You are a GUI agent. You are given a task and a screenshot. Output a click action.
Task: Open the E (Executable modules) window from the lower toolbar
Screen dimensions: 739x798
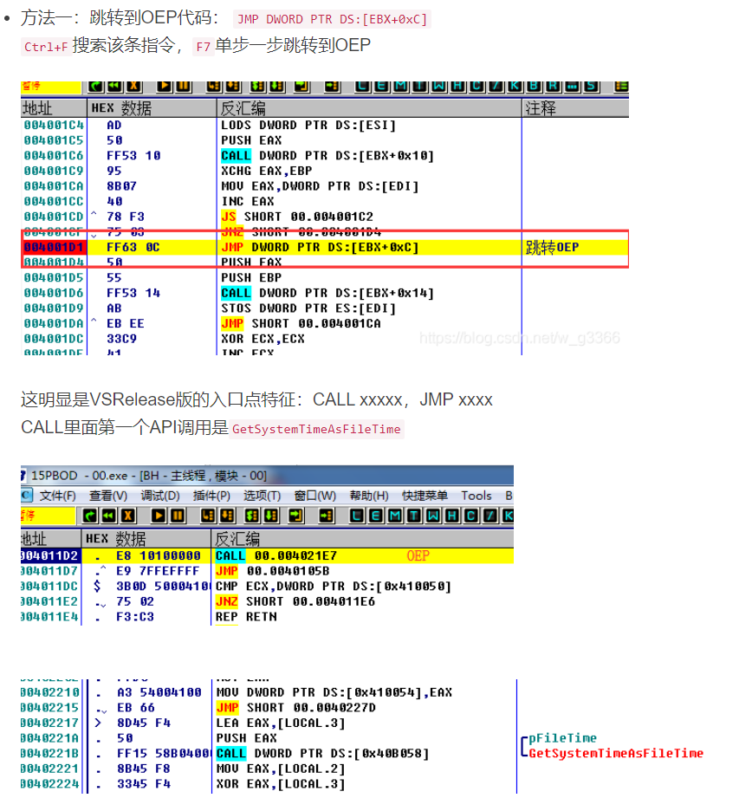(376, 516)
